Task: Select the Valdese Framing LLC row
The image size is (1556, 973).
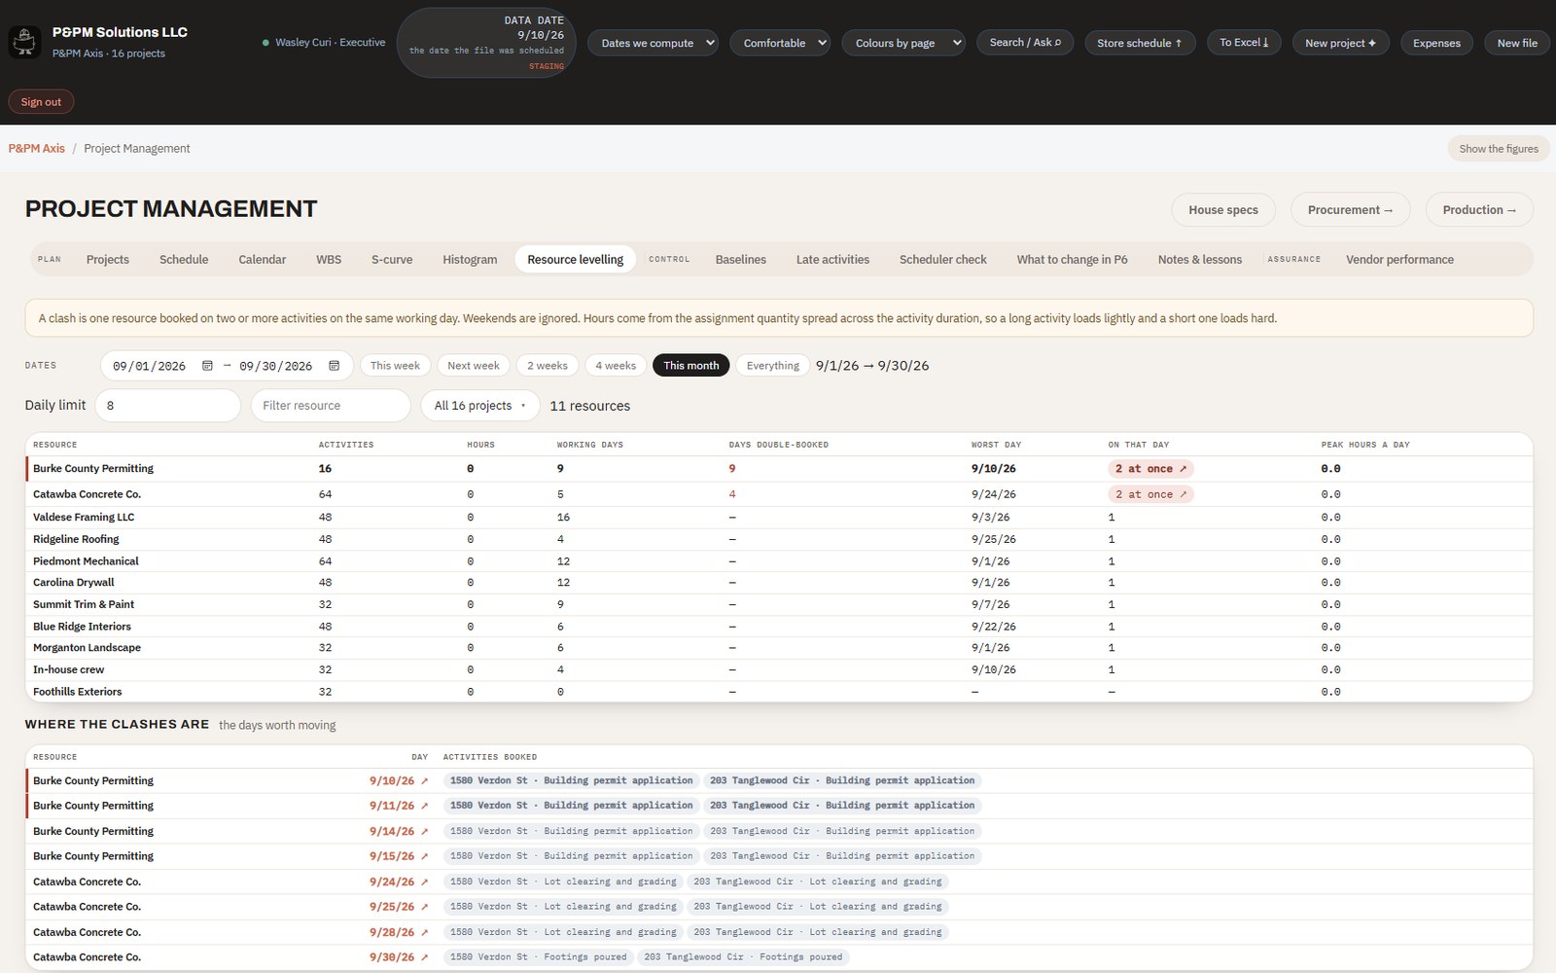Action: click(779, 518)
